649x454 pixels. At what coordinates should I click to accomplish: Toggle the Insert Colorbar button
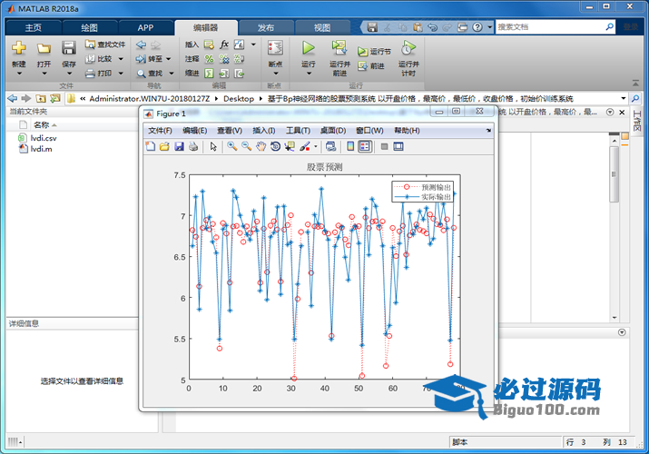click(350, 146)
